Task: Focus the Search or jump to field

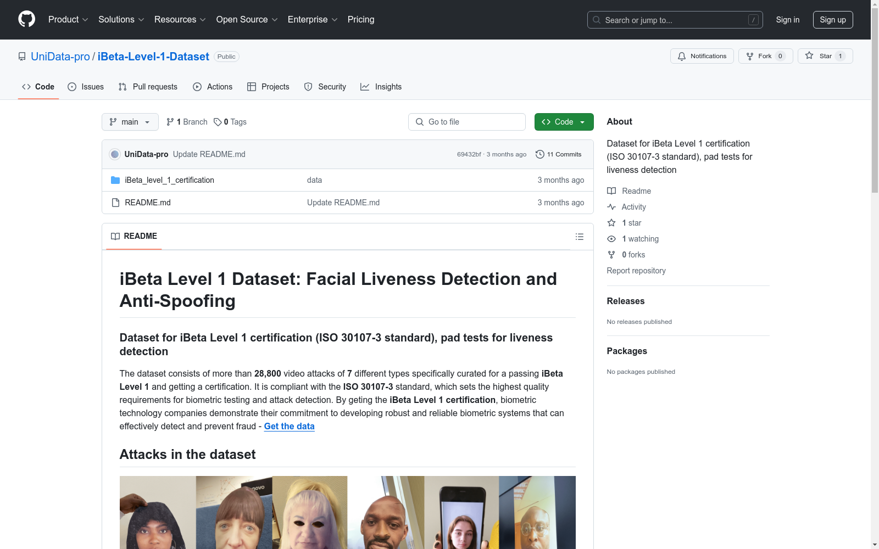Action: coord(675,20)
